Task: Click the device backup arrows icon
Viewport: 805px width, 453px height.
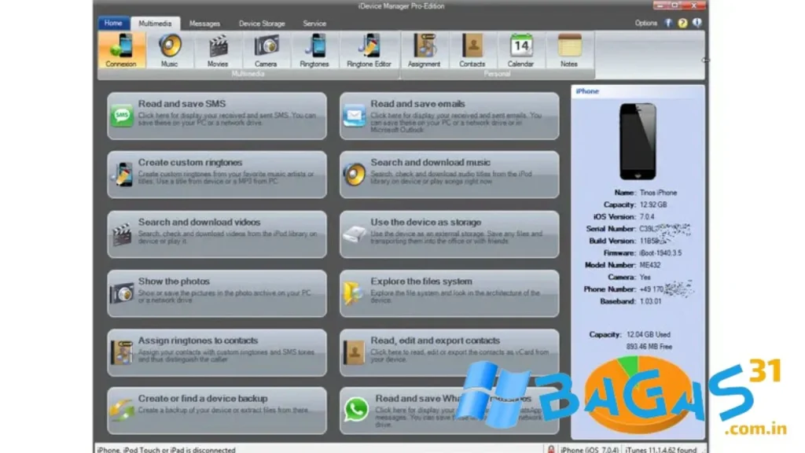Action: (x=122, y=411)
